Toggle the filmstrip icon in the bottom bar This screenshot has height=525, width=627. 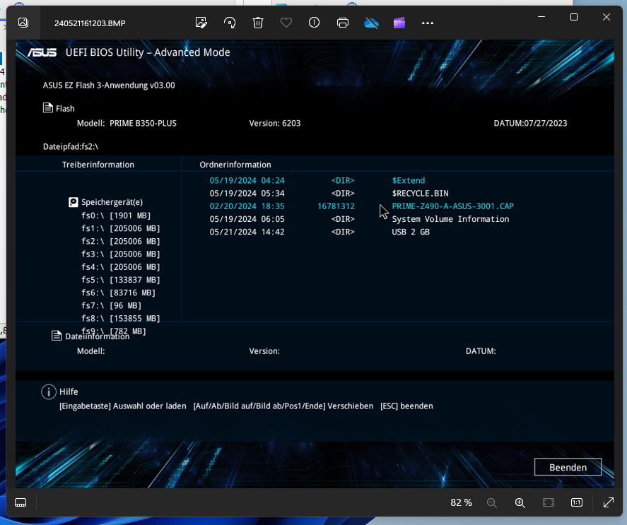click(x=20, y=502)
